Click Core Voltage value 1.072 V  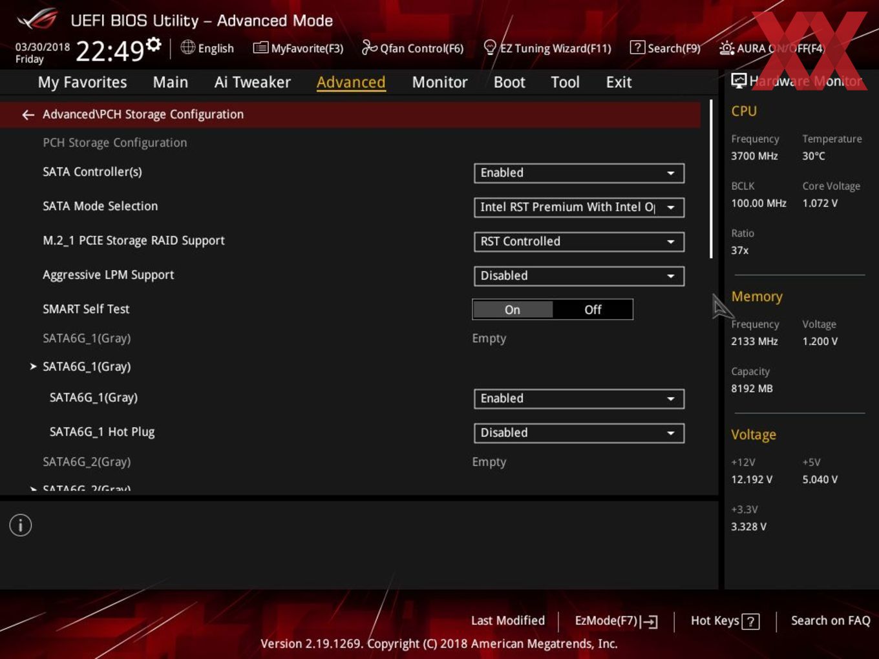click(x=820, y=203)
